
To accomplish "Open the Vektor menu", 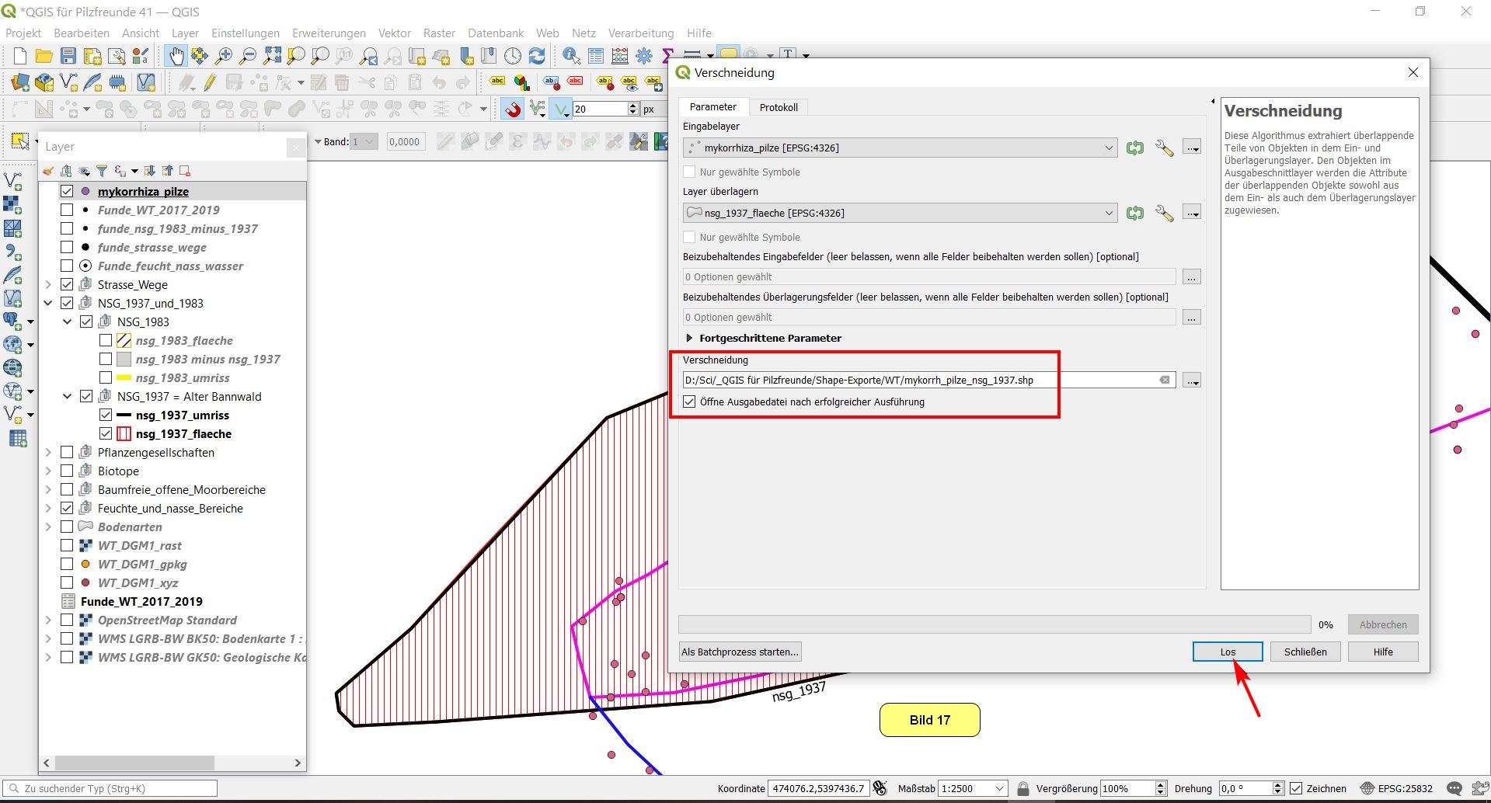I will [394, 33].
